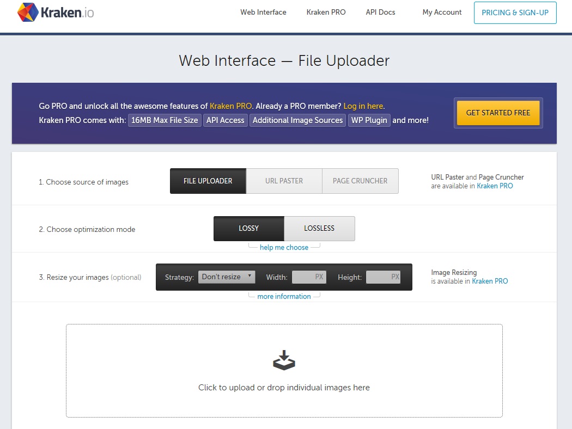Screen dimensions: 572x429
Task: Click '1. Choose source of images' label
Action: coord(83,182)
